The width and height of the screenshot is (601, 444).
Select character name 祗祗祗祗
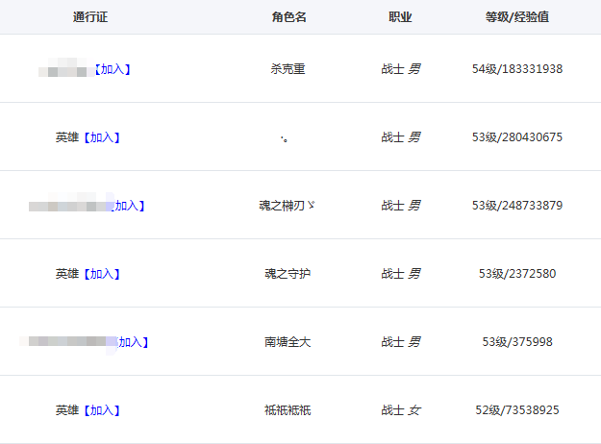click(288, 410)
